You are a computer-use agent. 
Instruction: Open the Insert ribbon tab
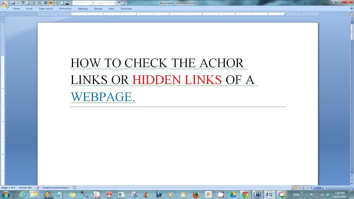(29, 9)
